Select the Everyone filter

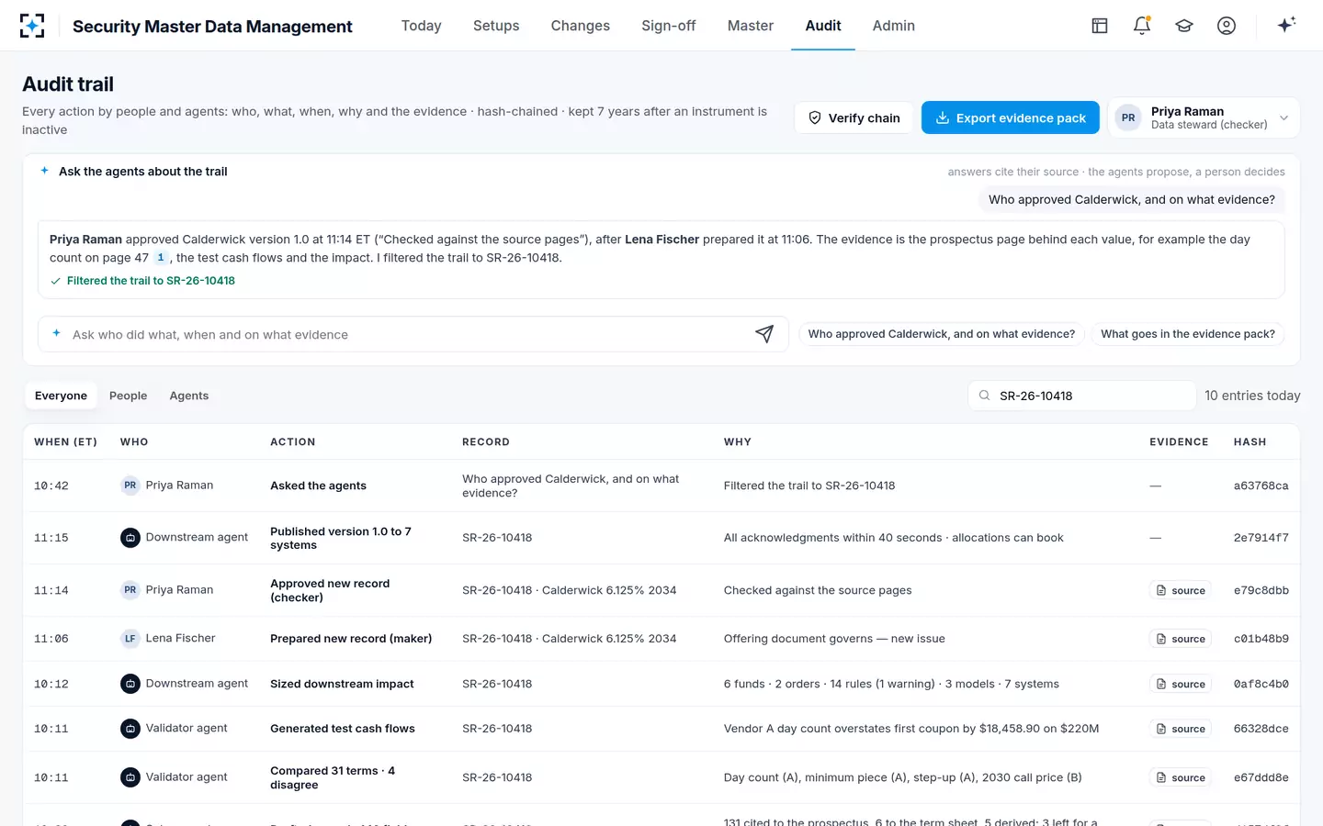pyautogui.click(x=62, y=396)
